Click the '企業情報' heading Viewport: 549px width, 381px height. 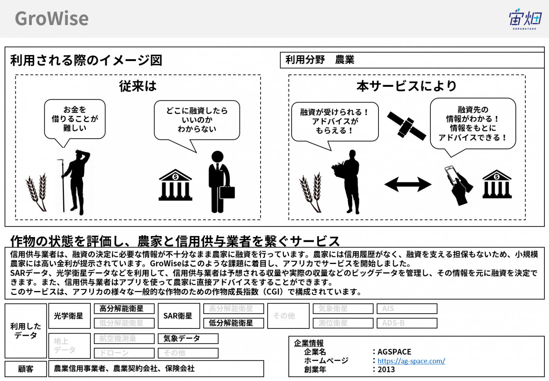pyautogui.click(x=309, y=343)
